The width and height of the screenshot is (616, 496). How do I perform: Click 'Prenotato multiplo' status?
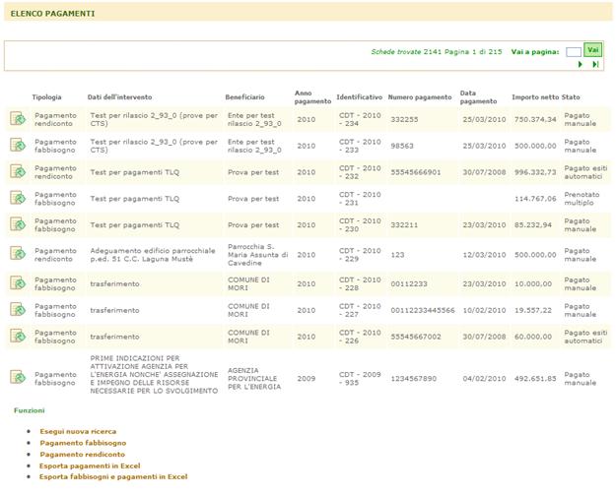(582, 199)
